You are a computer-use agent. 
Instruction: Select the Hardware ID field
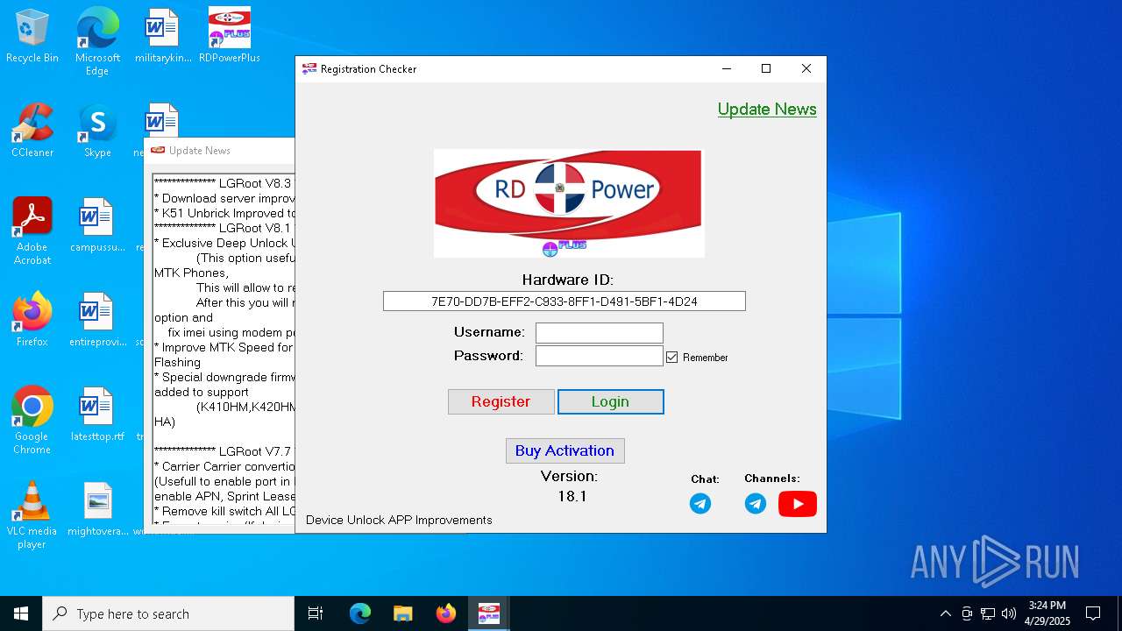coord(565,301)
